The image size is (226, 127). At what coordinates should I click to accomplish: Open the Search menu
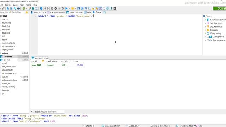tap(8, 5)
